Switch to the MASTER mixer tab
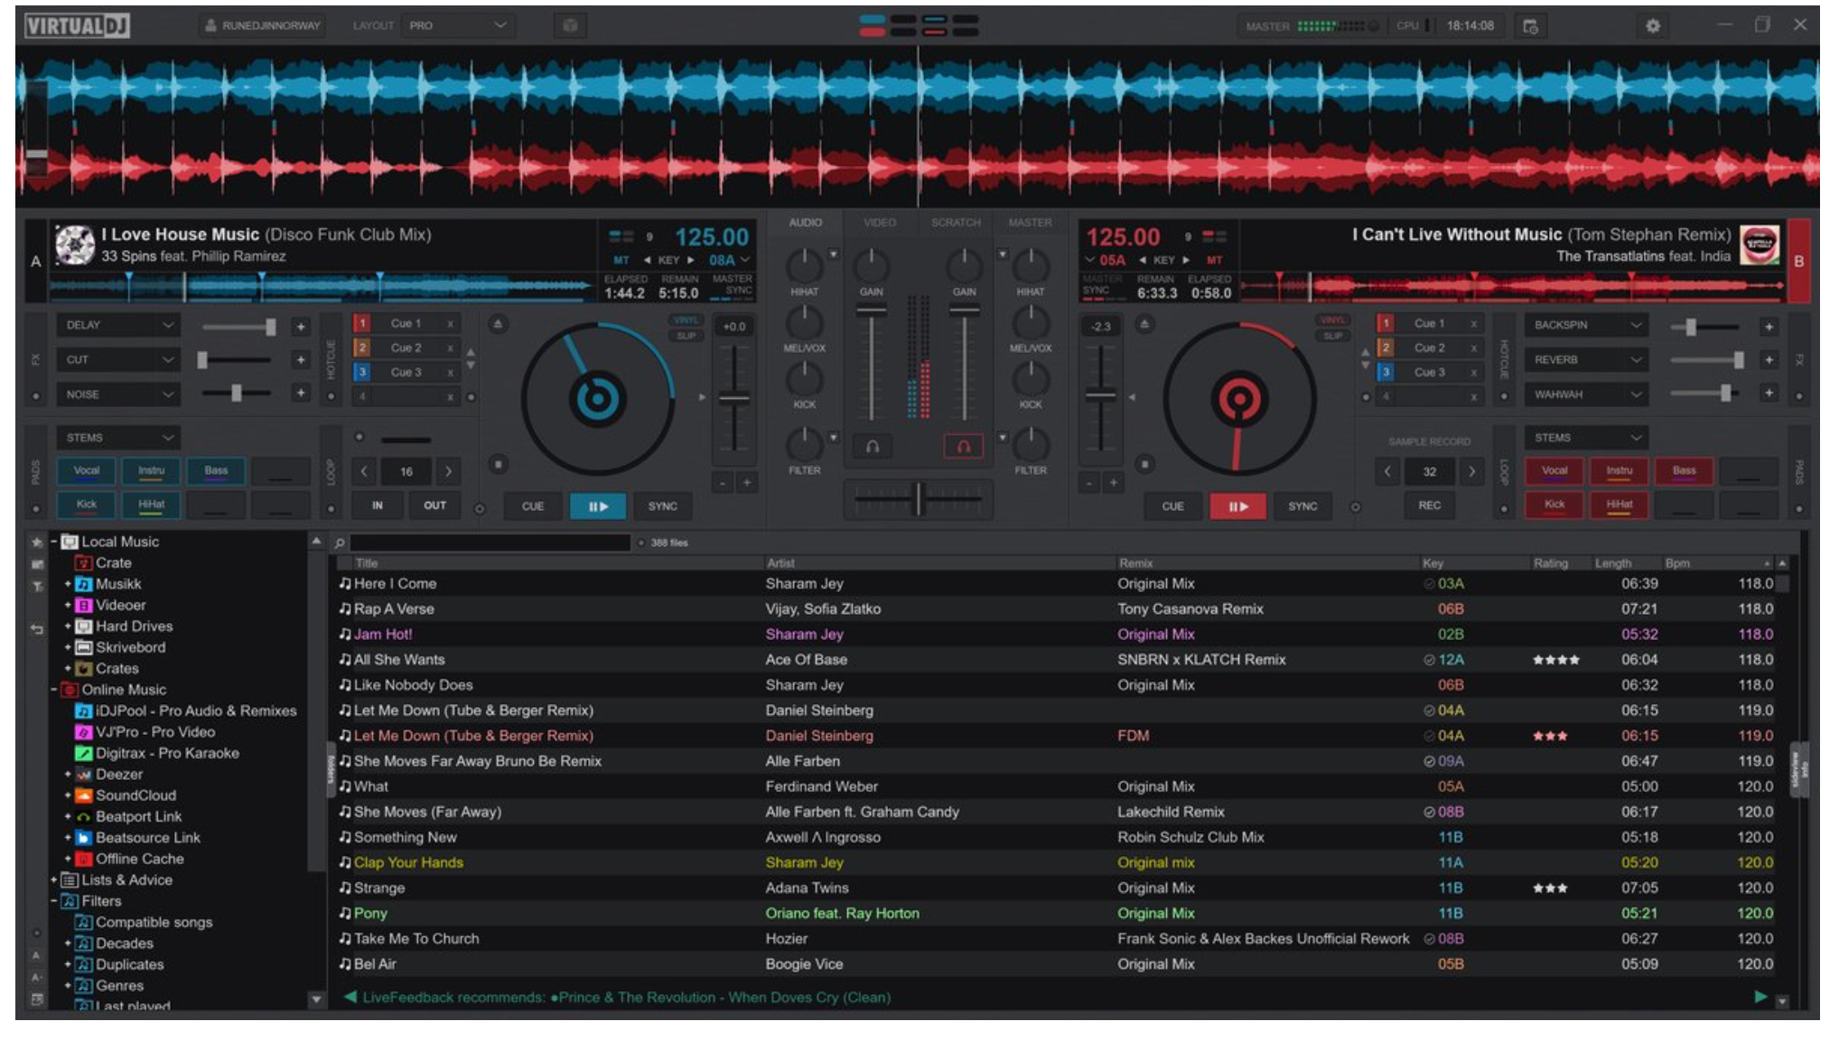This screenshot has height=1040, width=1839. click(1030, 222)
